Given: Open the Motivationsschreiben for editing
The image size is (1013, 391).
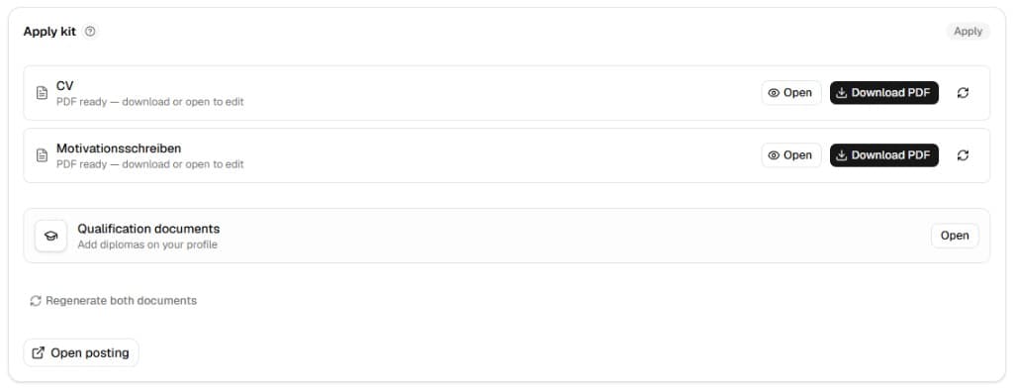Looking at the screenshot, I should 790,155.
